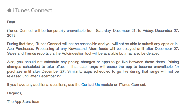Screen dimensions: 187x112
Task: Open the Contact Us link
Action: click(x=90, y=85)
